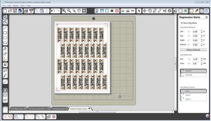Choose the Select arrow tool

click(x=5, y=17)
